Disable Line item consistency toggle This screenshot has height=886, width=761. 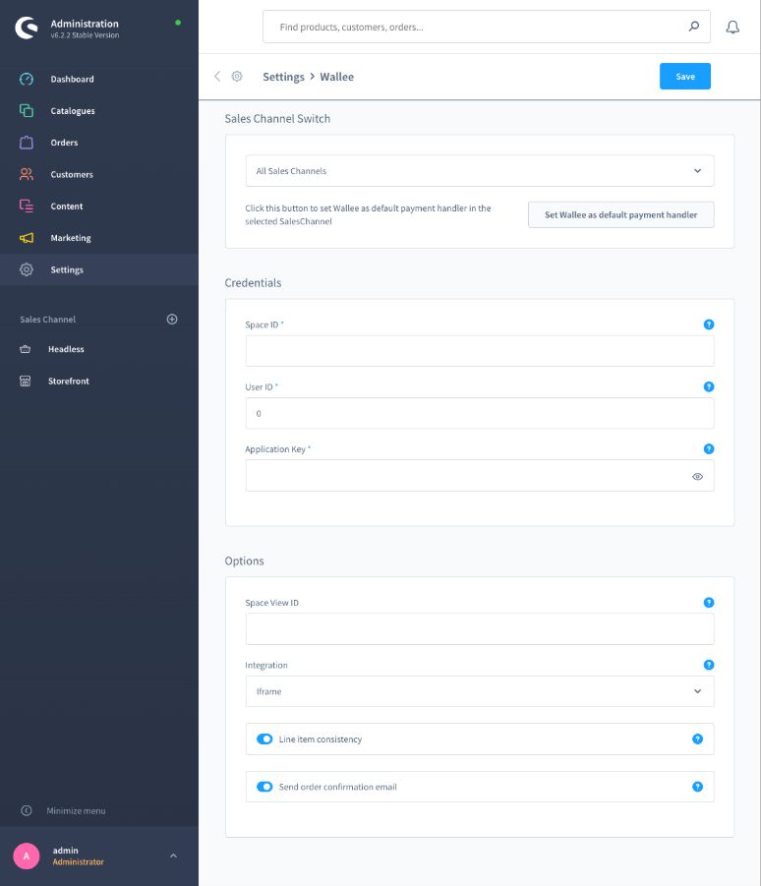264,739
